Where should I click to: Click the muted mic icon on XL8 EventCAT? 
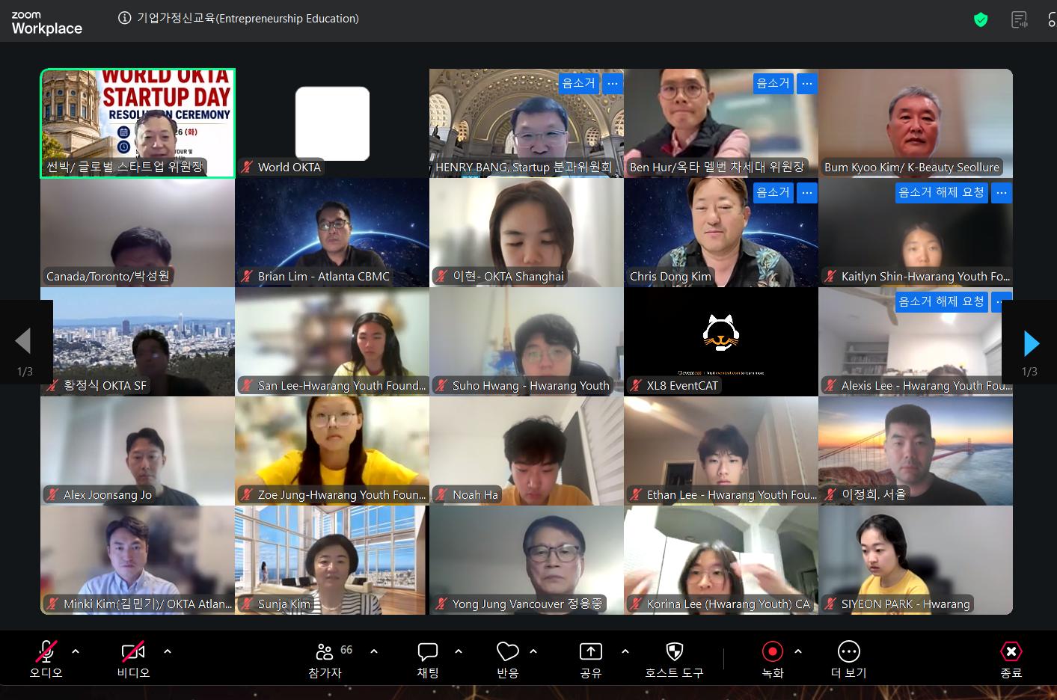point(636,386)
